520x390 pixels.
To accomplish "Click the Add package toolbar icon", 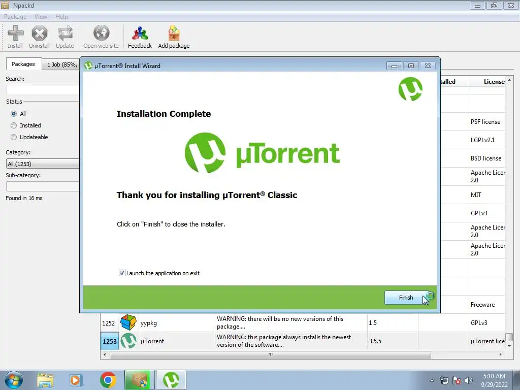I will (174, 37).
